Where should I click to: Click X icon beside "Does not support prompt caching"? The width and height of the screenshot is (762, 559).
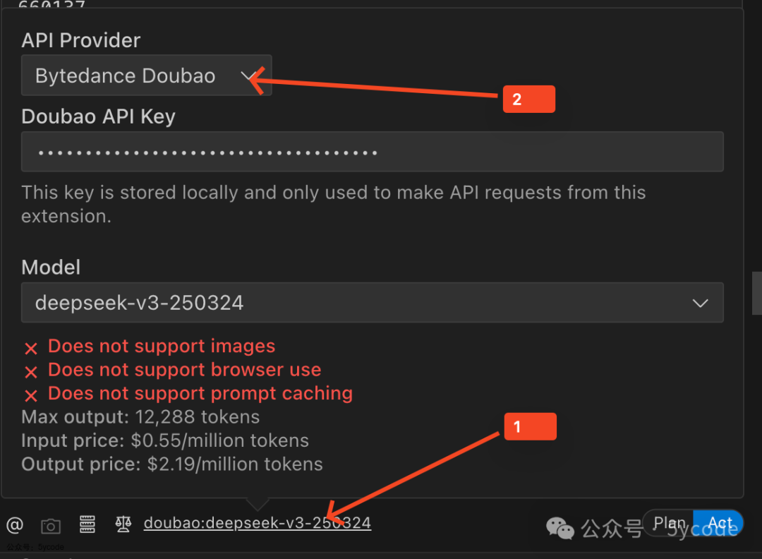tap(31, 395)
